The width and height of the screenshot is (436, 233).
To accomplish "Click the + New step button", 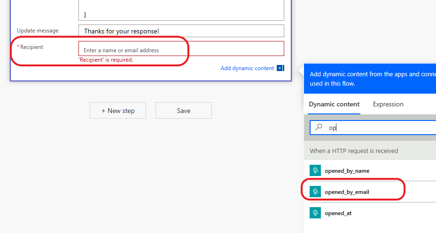I will click(118, 110).
